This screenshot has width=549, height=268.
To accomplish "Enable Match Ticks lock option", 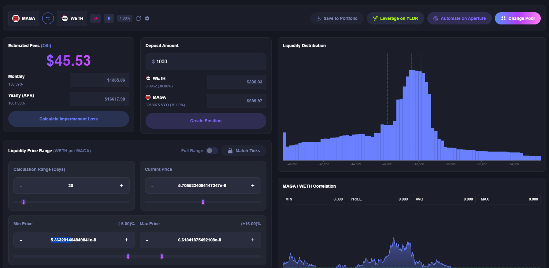I will pos(244,151).
